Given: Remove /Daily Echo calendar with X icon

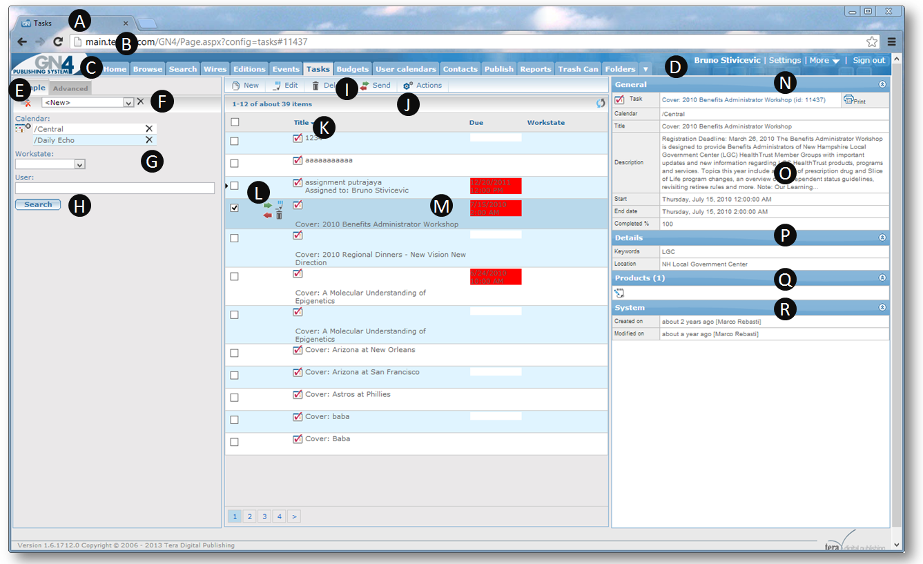Looking at the screenshot, I should point(148,140).
